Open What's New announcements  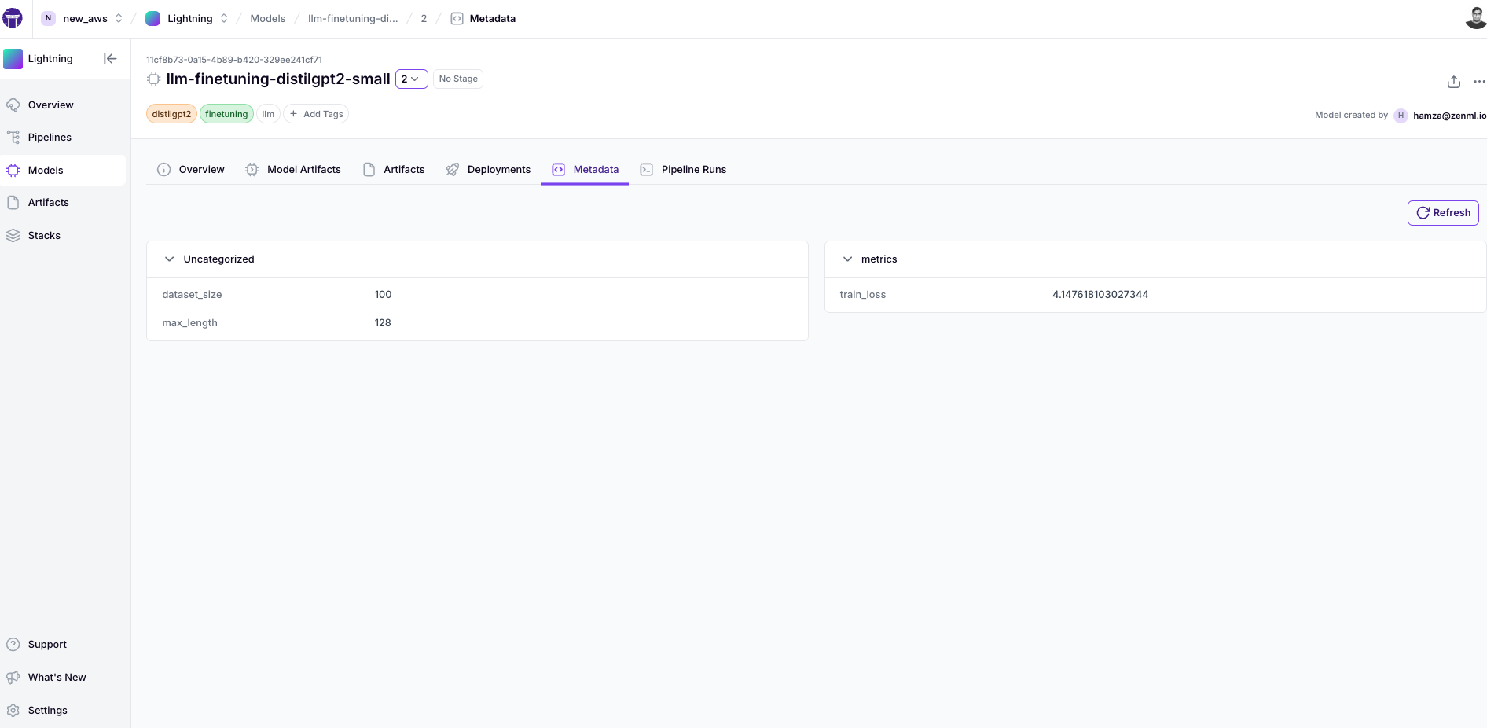(57, 678)
